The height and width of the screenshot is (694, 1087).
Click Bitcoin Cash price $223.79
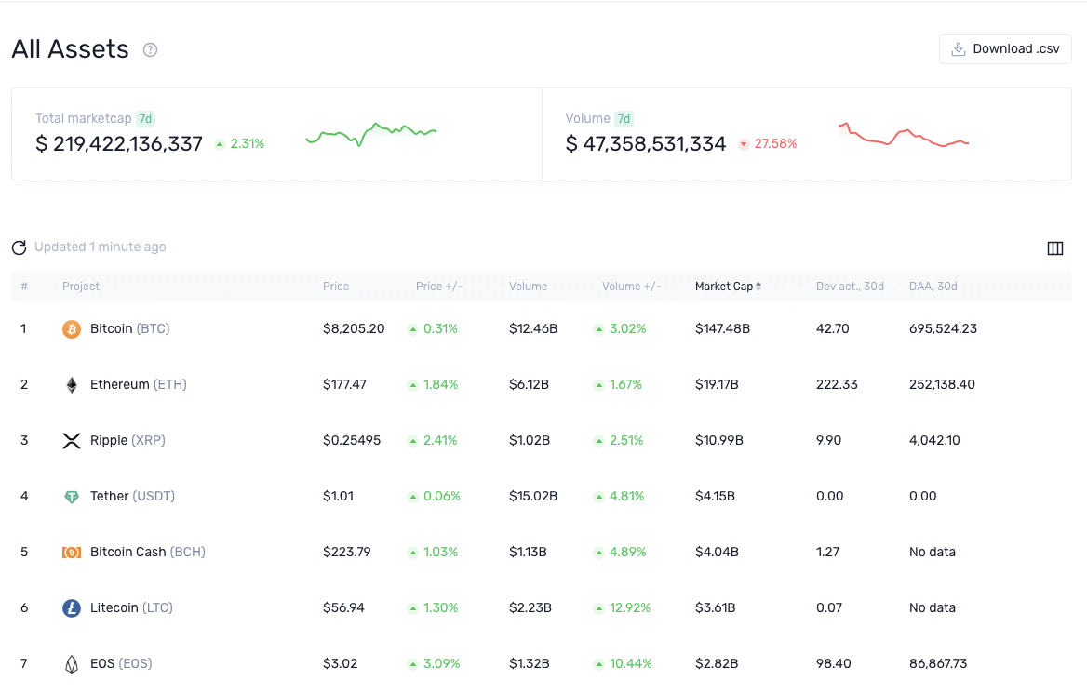pyautogui.click(x=346, y=552)
